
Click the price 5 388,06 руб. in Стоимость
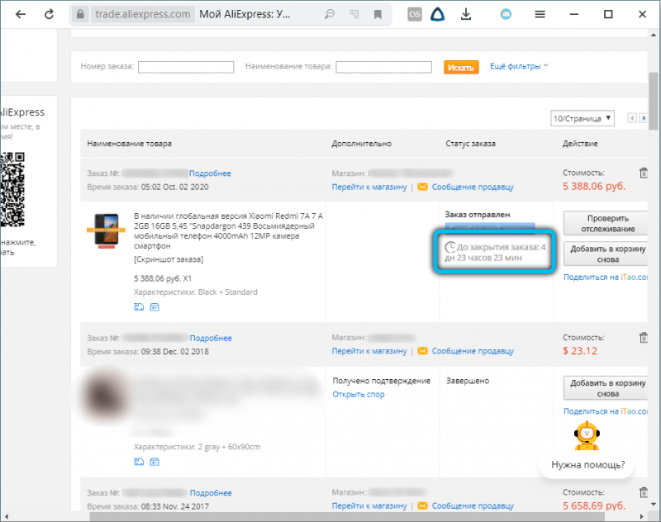pyautogui.click(x=594, y=186)
